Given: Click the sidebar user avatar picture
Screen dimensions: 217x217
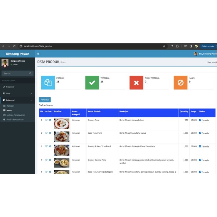Looking at the screenshot, I should tap(5, 63).
